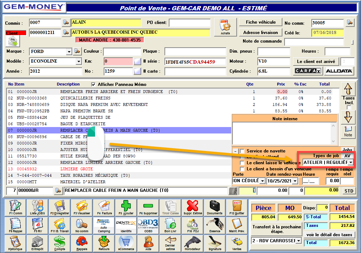Open ALLDATA button

pyautogui.click(x=339, y=71)
